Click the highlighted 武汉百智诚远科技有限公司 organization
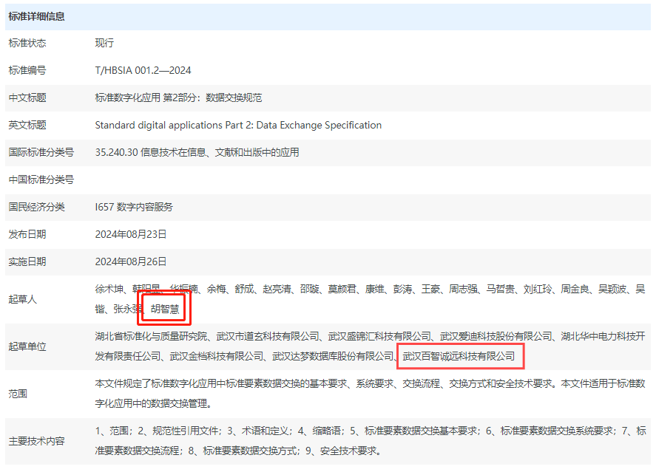Image resolution: width=656 pixels, height=472 pixels. click(x=459, y=356)
